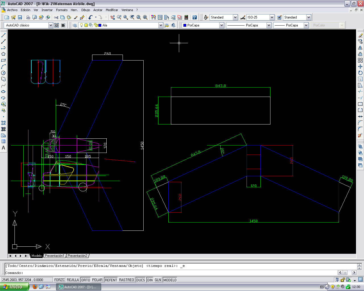Select the Polygon draw tool
Screen dimensions: 364x291
click(x=3, y=54)
